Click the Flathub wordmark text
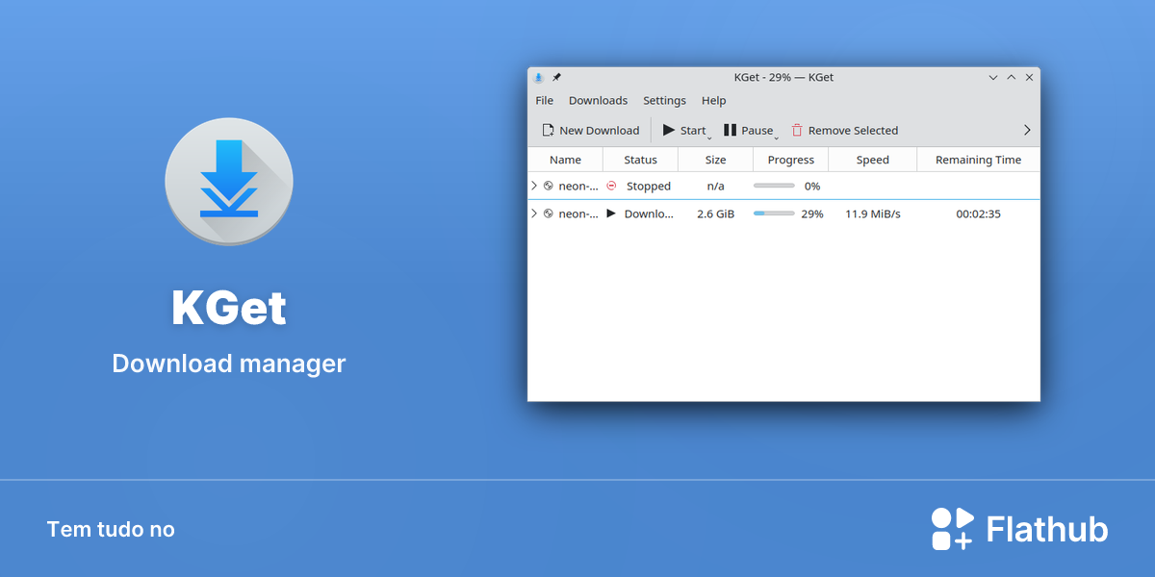This screenshot has width=1155, height=577. click(x=1047, y=529)
